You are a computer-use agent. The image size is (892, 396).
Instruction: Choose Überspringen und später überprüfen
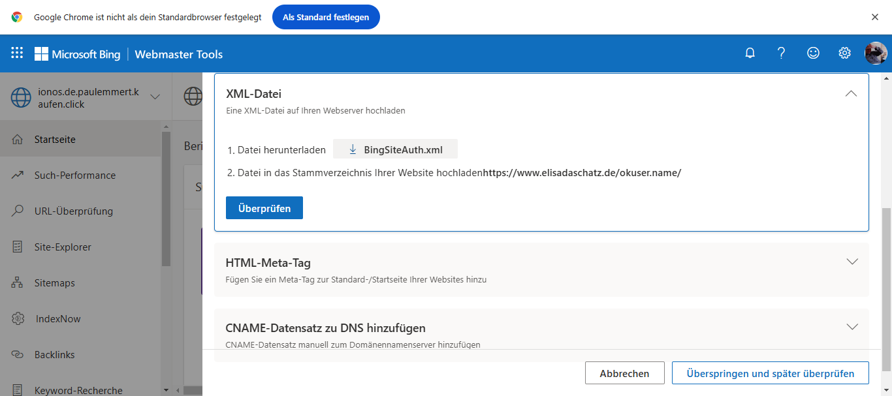[x=770, y=373]
